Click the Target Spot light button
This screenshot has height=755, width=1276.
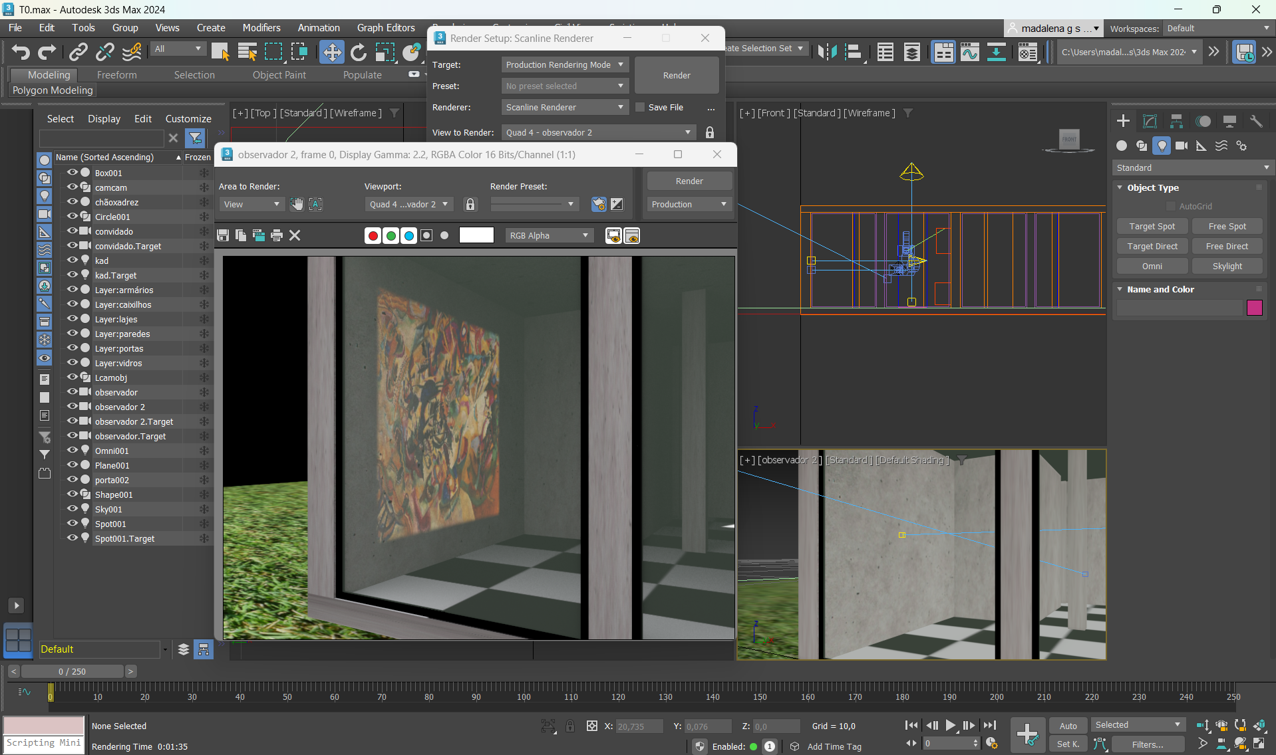[x=1152, y=226]
